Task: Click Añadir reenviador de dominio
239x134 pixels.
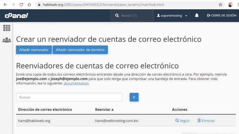Action: tap(80, 50)
